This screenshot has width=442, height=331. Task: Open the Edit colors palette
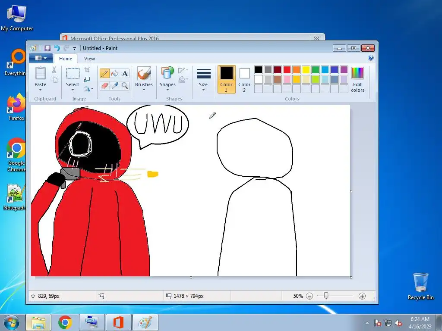(357, 80)
